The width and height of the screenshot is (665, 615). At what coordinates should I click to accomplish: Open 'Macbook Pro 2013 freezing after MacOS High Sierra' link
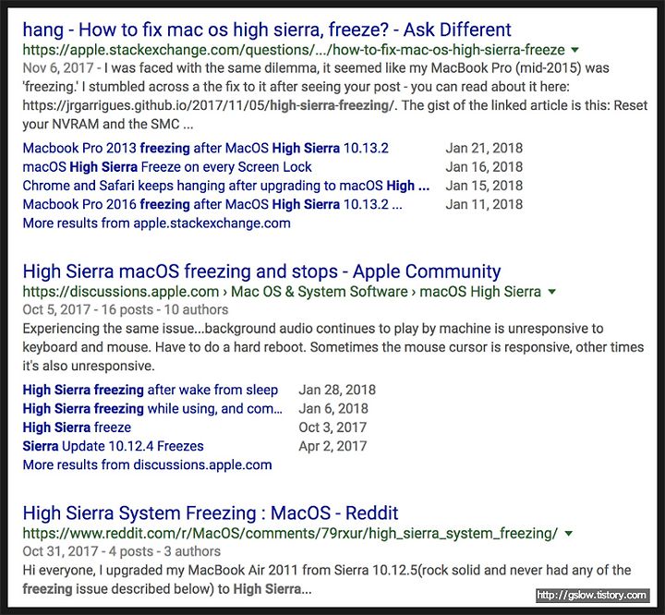[205, 148]
